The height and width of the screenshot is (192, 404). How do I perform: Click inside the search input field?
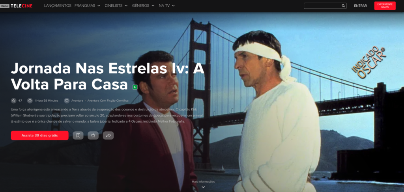tap(323, 6)
